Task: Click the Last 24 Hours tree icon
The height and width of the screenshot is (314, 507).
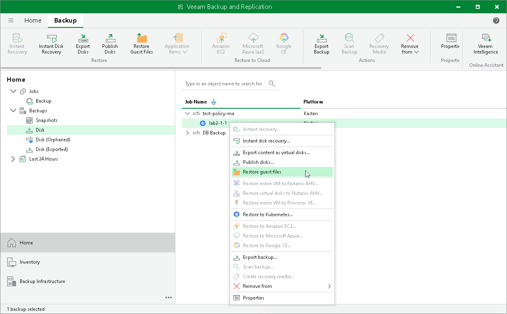Action: pos(23,159)
